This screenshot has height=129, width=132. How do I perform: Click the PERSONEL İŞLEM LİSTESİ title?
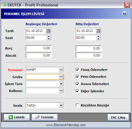point(24,14)
